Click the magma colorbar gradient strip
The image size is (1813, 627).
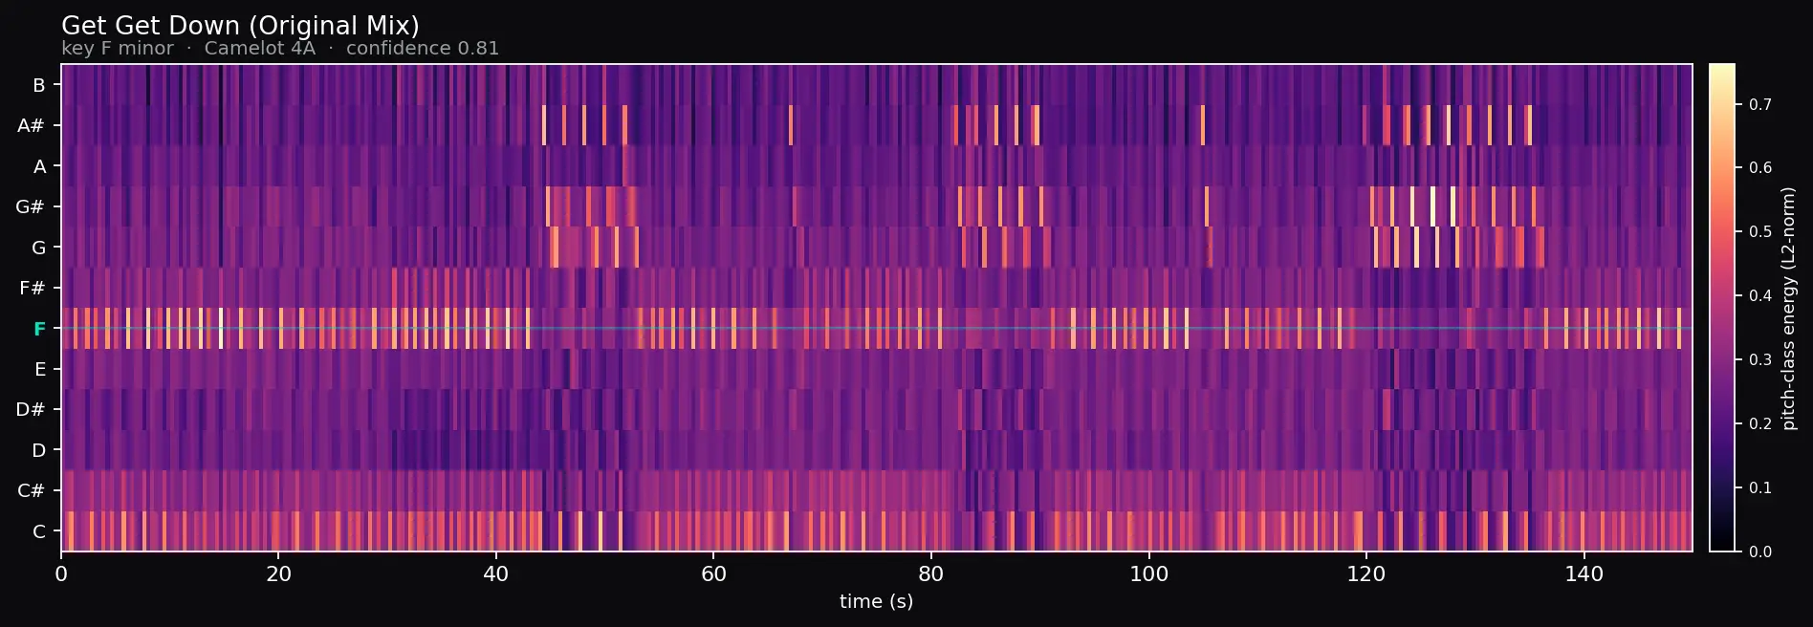click(1722, 308)
